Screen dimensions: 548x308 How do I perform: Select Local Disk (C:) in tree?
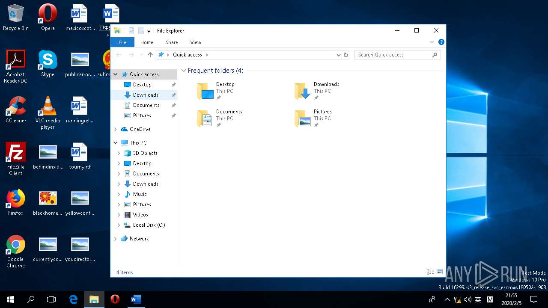[x=149, y=225]
